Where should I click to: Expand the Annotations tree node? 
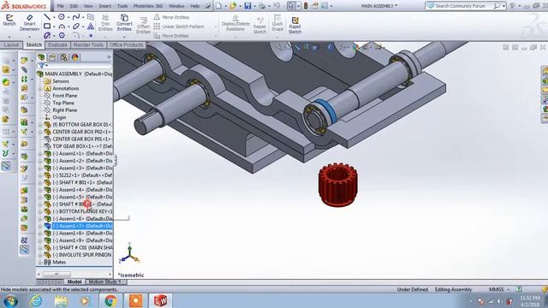pos(40,88)
